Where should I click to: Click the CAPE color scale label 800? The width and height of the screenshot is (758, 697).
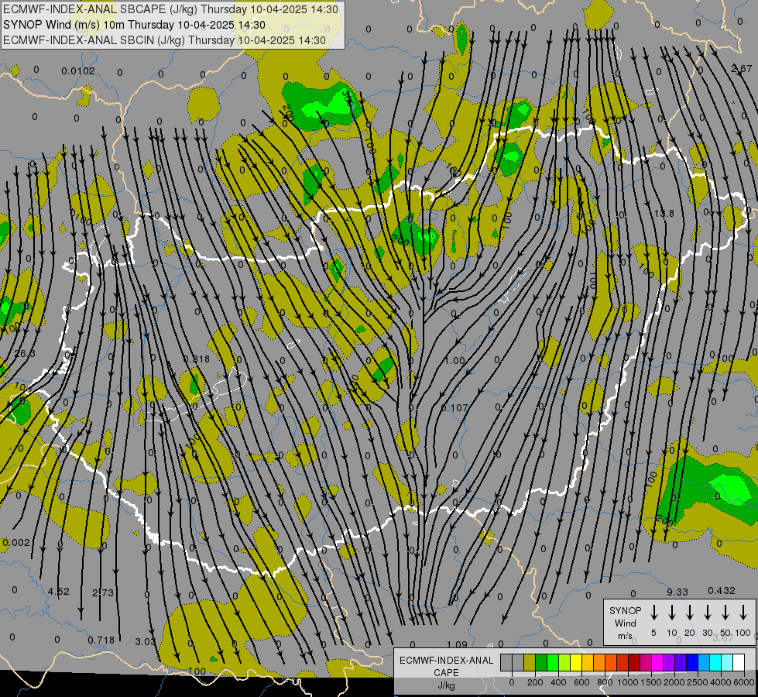click(x=605, y=682)
